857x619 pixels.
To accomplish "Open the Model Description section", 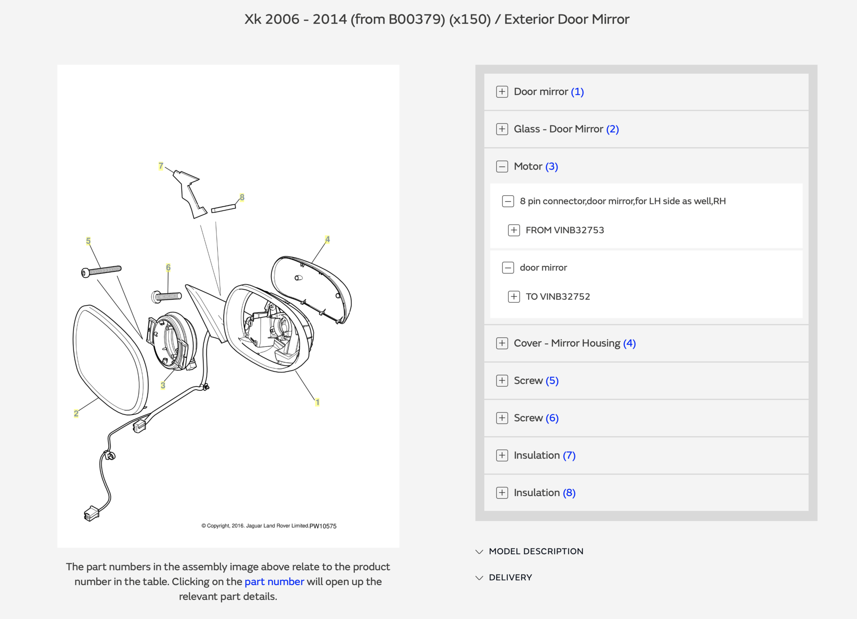I will (x=536, y=551).
